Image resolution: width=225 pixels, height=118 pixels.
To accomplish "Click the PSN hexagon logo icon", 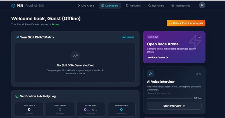I will pos(13,6).
